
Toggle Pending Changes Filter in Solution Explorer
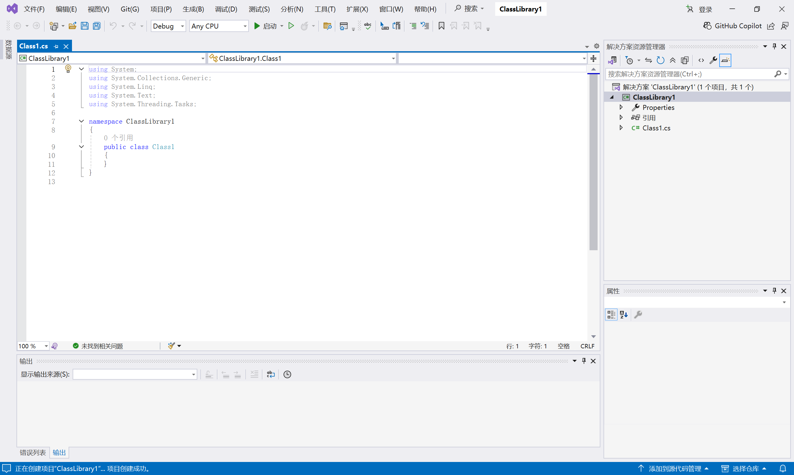pyautogui.click(x=630, y=60)
